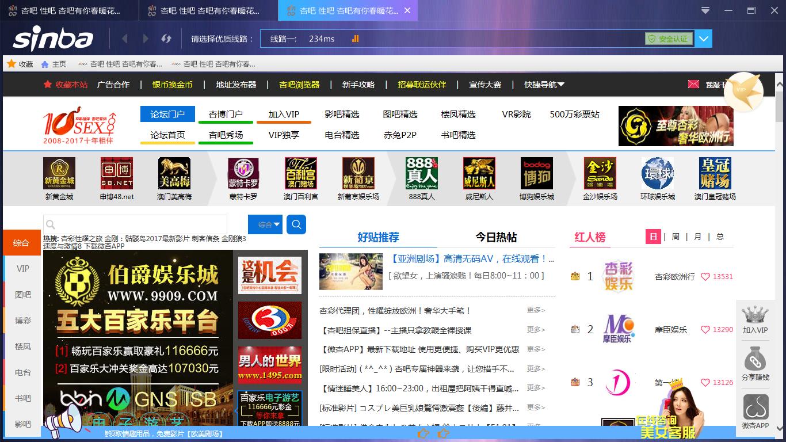Open the 摩臣娱乐 entry in 红人榜
Image resolution: width=786 pixels, height=442 pixels.
(670, 330)
